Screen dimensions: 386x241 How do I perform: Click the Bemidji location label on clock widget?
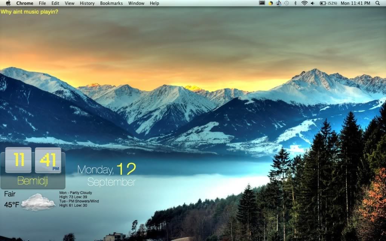click(32, 182)
